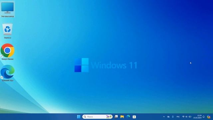Open Task View from taskbar
Image resolution: width=213 pixels, height=120 pixels.
tap(116, 117)
